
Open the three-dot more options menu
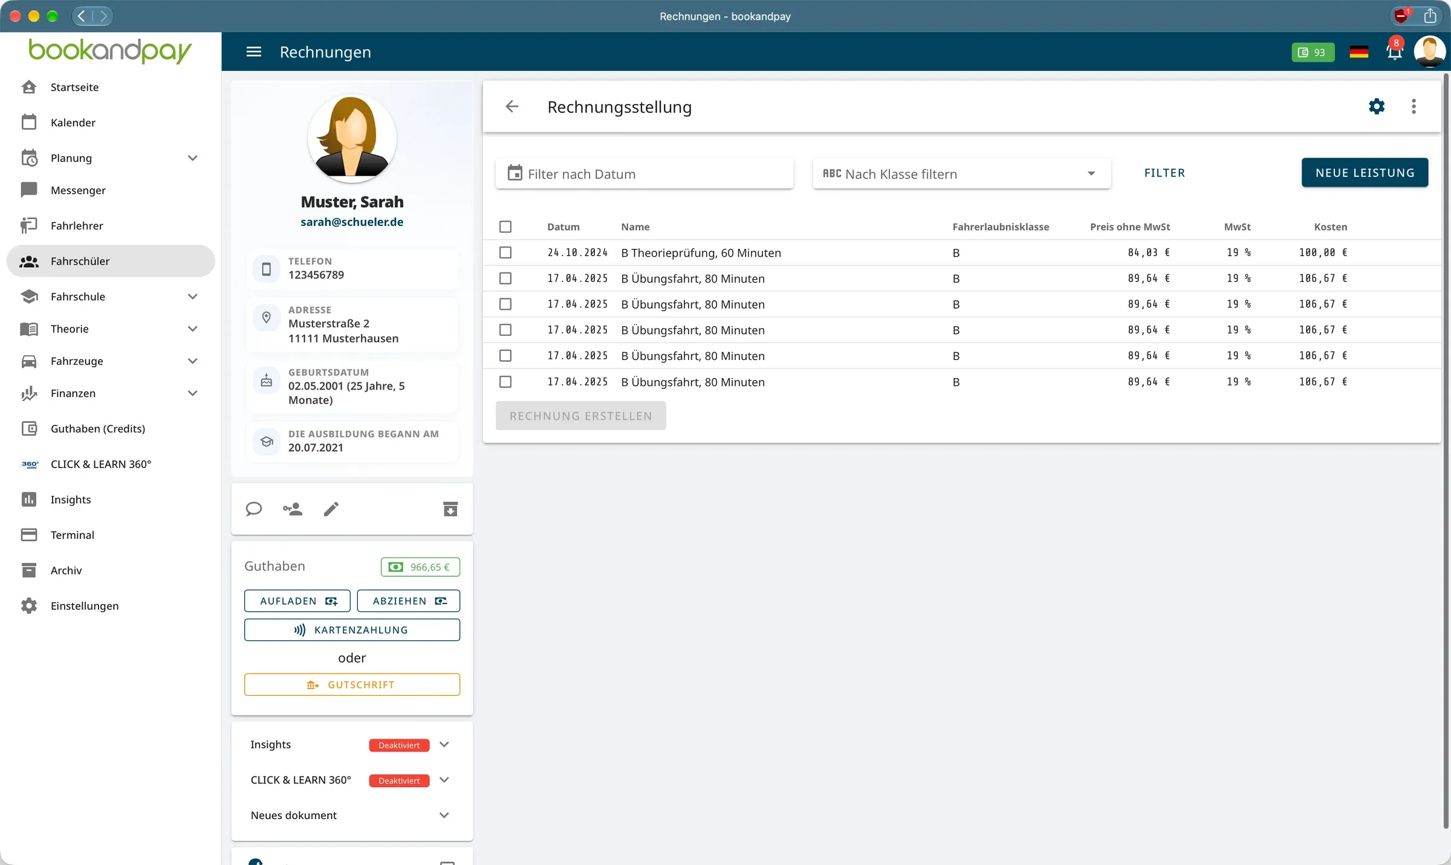tap(1414, 107)
